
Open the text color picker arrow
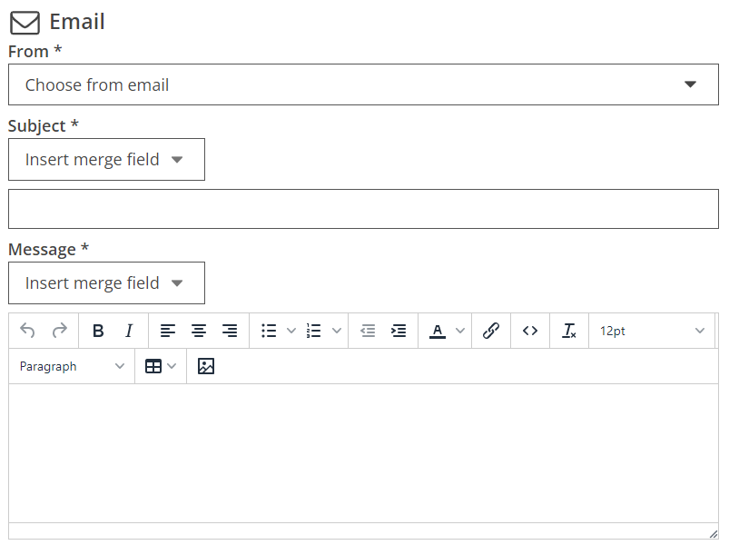459,331
